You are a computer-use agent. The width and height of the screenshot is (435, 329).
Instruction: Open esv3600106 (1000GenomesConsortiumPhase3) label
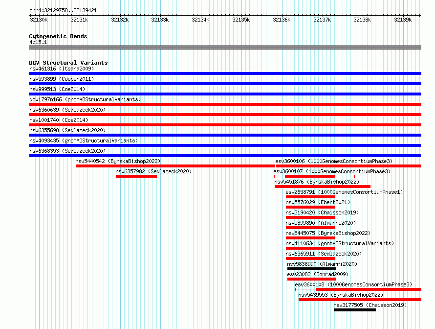[x=334, y=161]
